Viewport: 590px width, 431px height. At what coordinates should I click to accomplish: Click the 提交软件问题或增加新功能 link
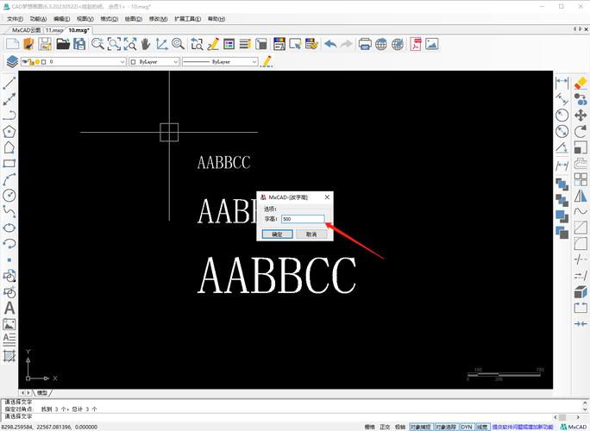523,426
